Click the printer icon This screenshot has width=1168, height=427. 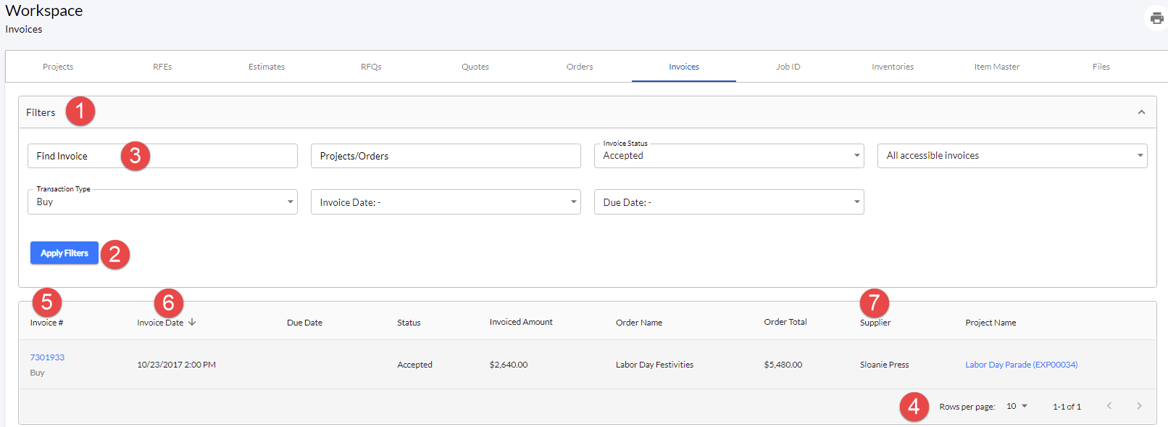(x=1156, y=18)
